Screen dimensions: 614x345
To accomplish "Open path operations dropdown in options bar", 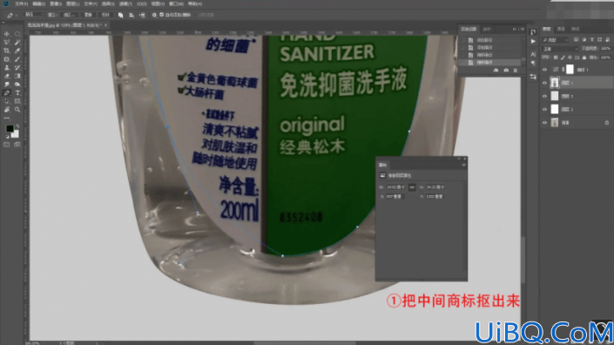I will click(x=120, y=15).
